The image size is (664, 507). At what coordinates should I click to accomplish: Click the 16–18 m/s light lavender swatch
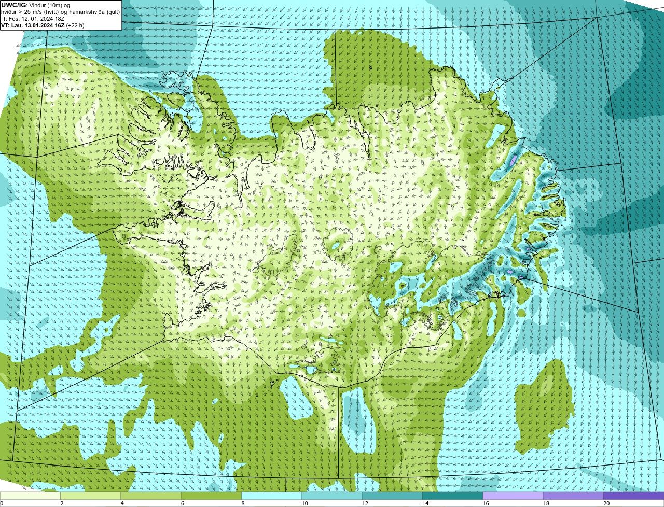513,496
